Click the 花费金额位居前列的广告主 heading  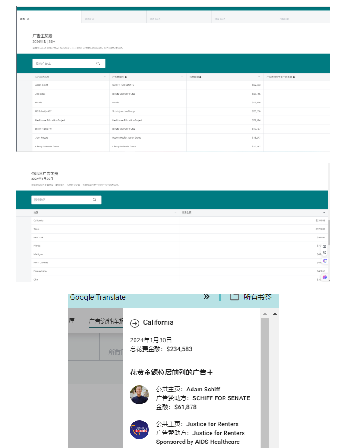[x=172, y=372]
